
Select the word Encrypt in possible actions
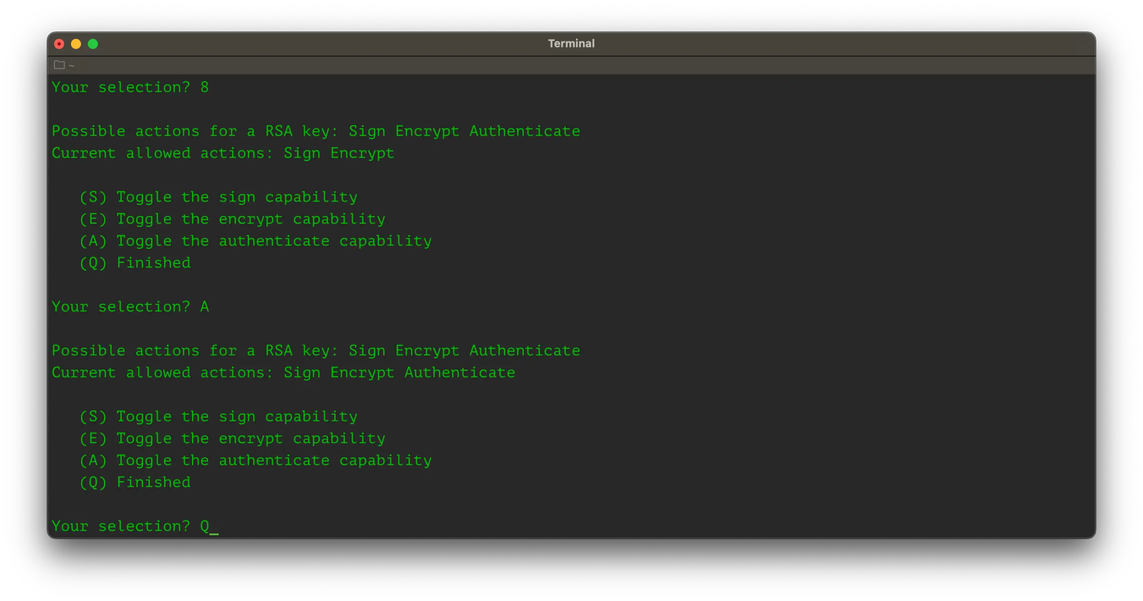click(427, 131)
